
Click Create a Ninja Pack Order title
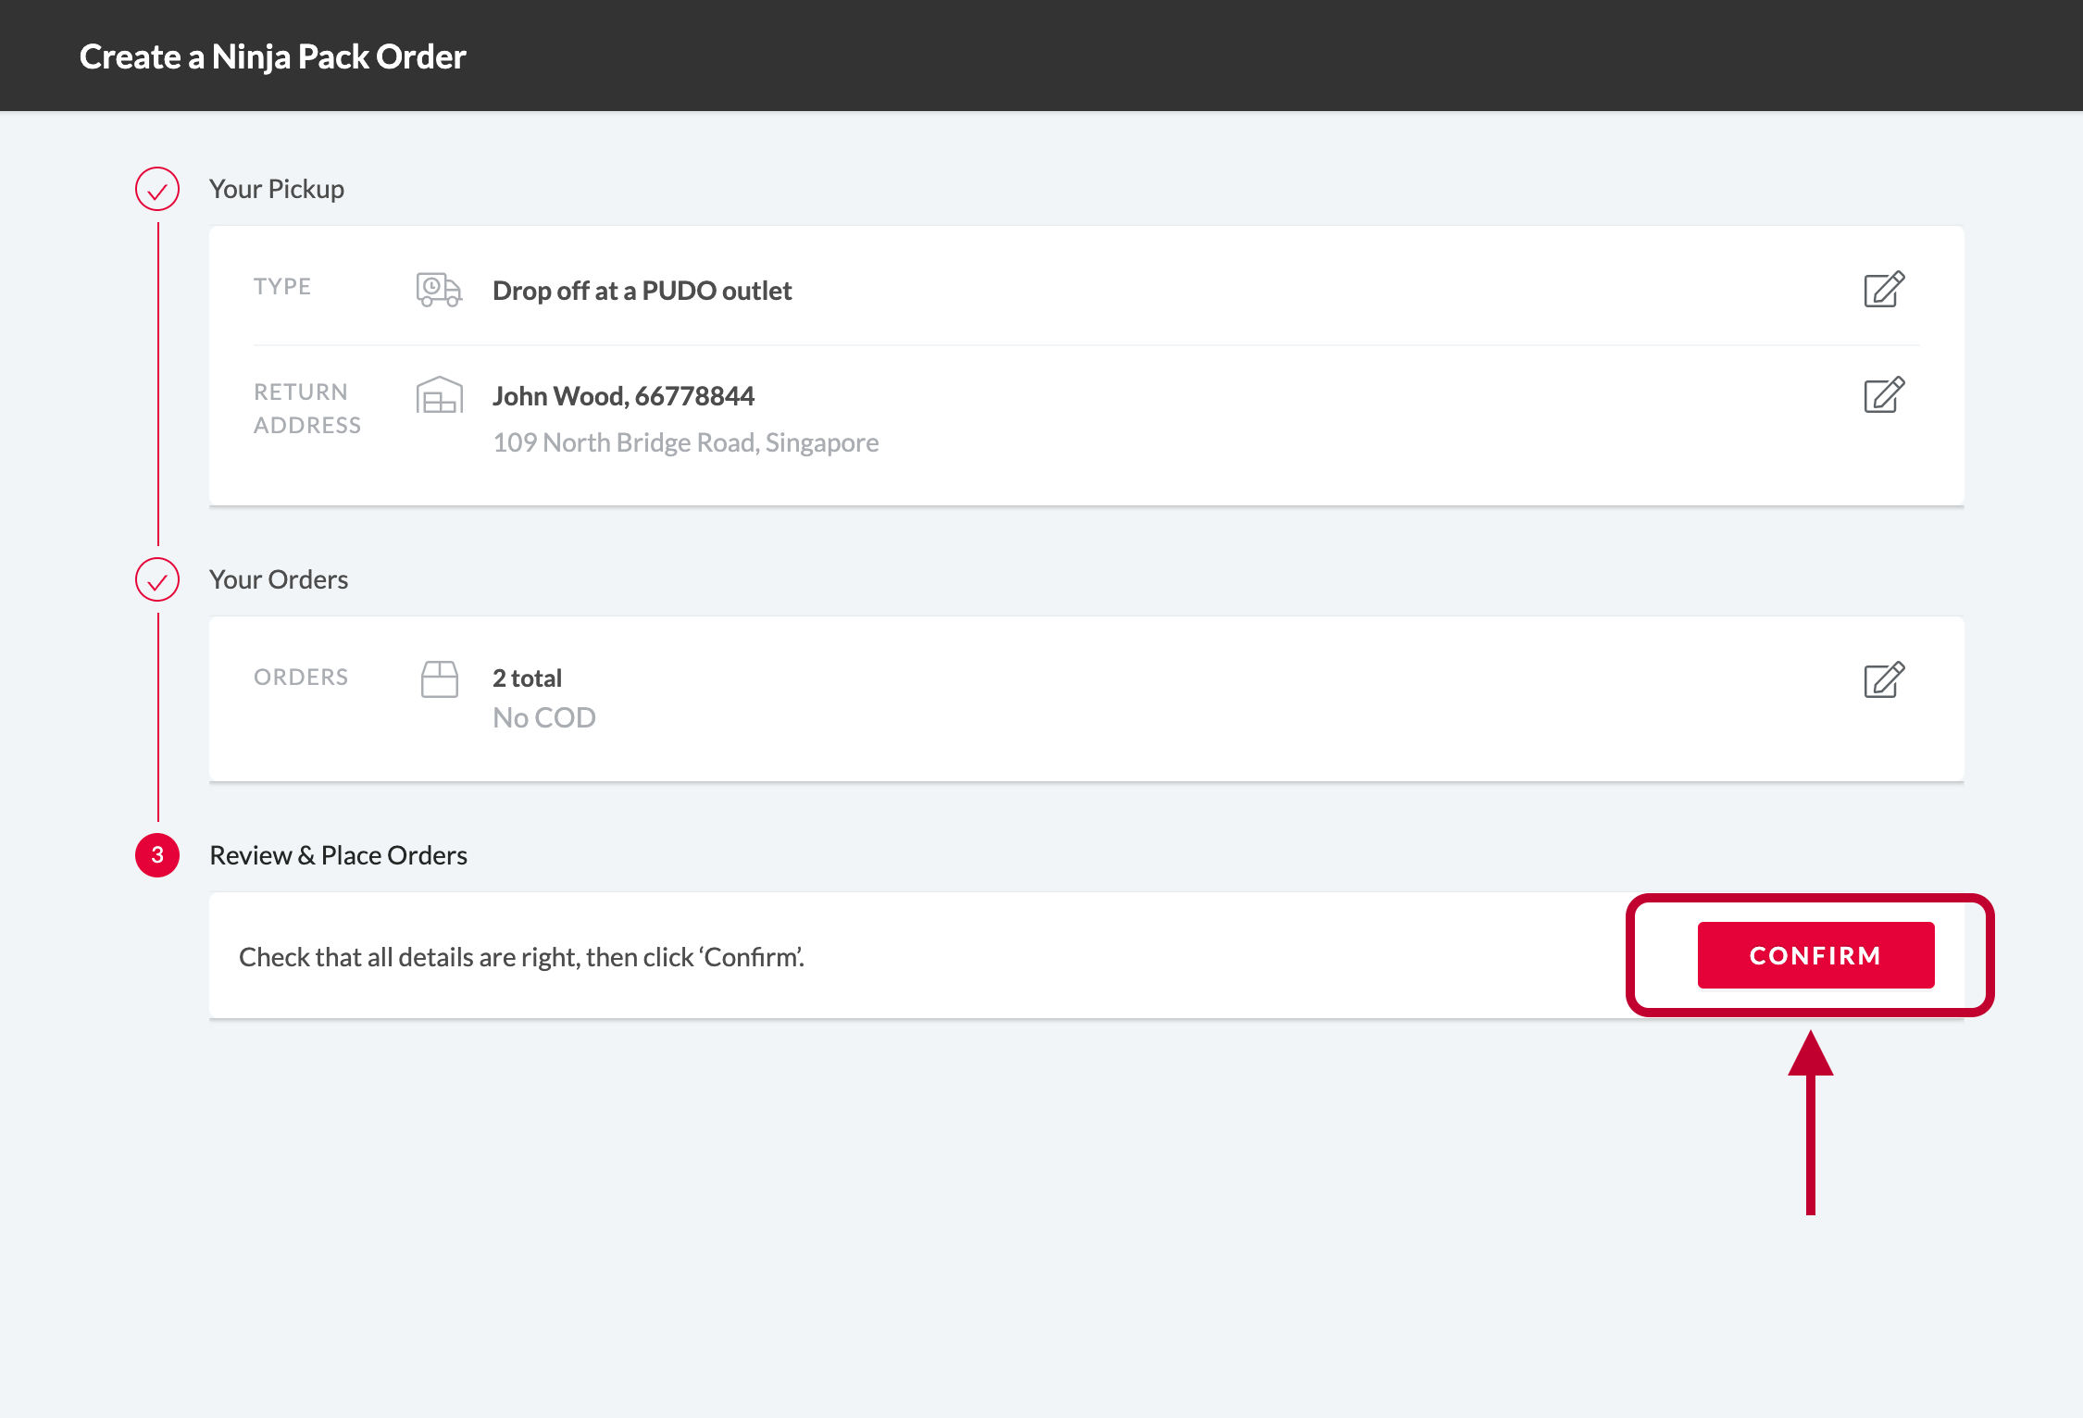pyautogui.click(x=272, y=56)
